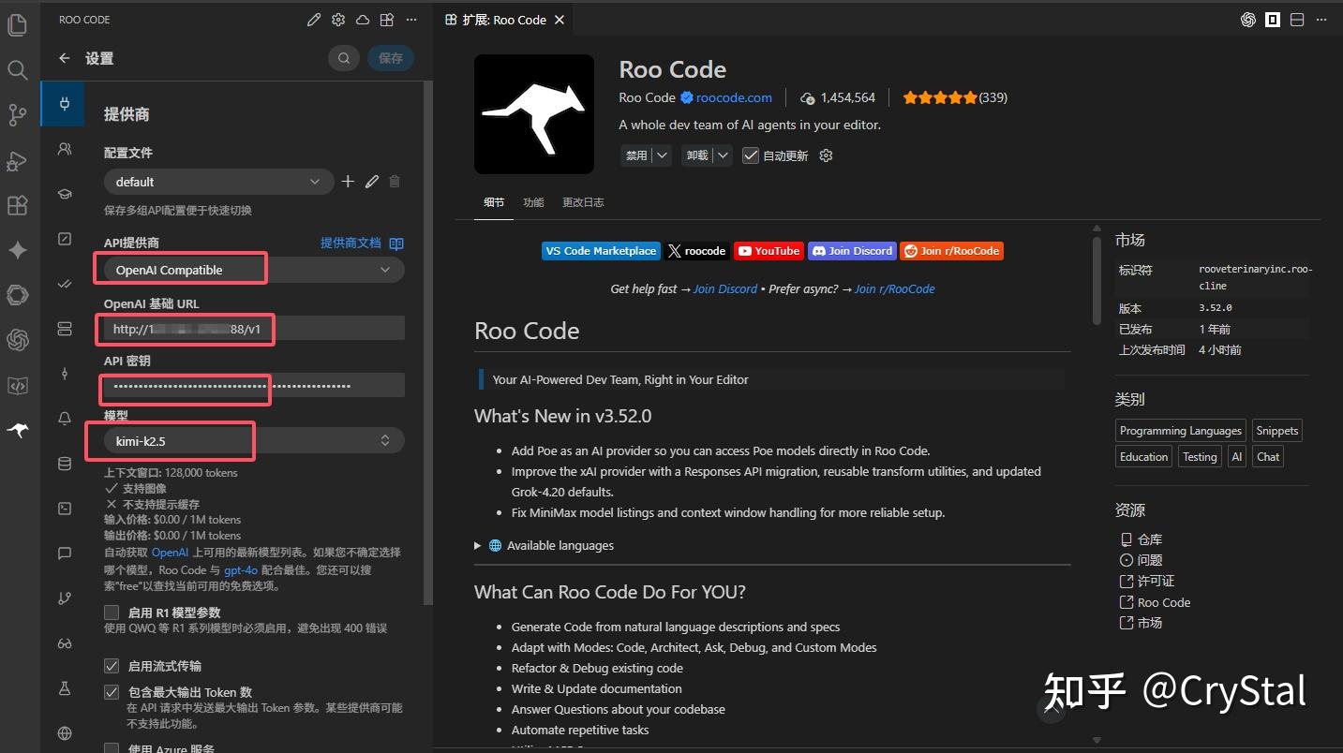Open Run and Debug view

pos(17,160)
